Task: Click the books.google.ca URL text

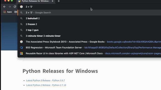Action: coord(134,42)
